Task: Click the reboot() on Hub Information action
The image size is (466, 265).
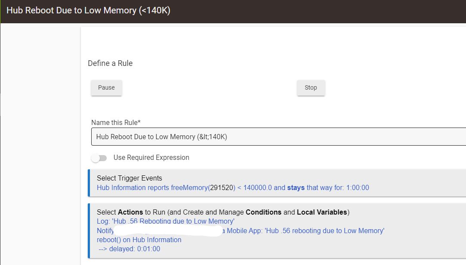Action: 139,240
